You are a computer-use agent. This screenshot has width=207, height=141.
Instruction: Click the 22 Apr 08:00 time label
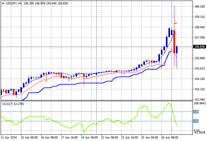coord(109,138)
